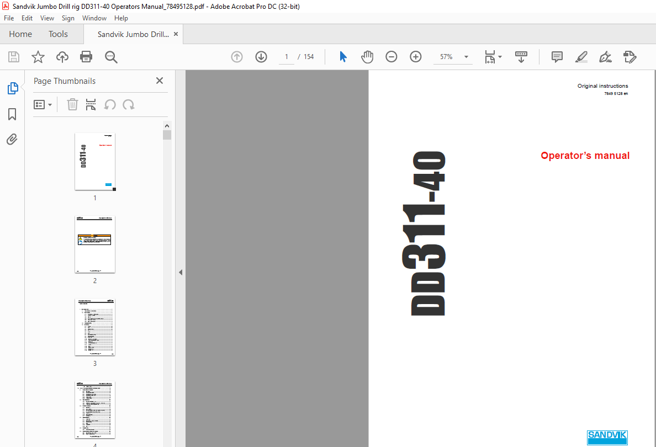The height and width of the screenshot is (447, 656).
Task: Open the Fit page options icon
Action: [x=493, y=57]
